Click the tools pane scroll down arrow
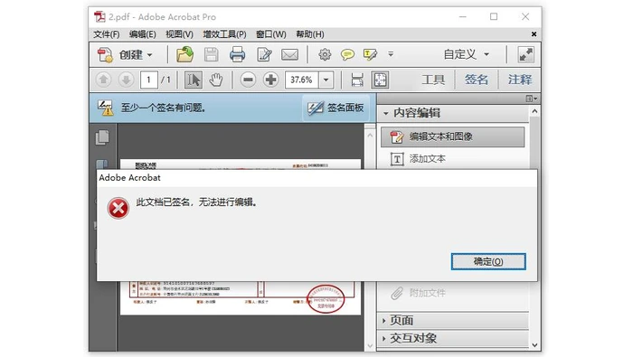This screenshot has height=357, width=633. pyautogui.click(x=534, y=345)
